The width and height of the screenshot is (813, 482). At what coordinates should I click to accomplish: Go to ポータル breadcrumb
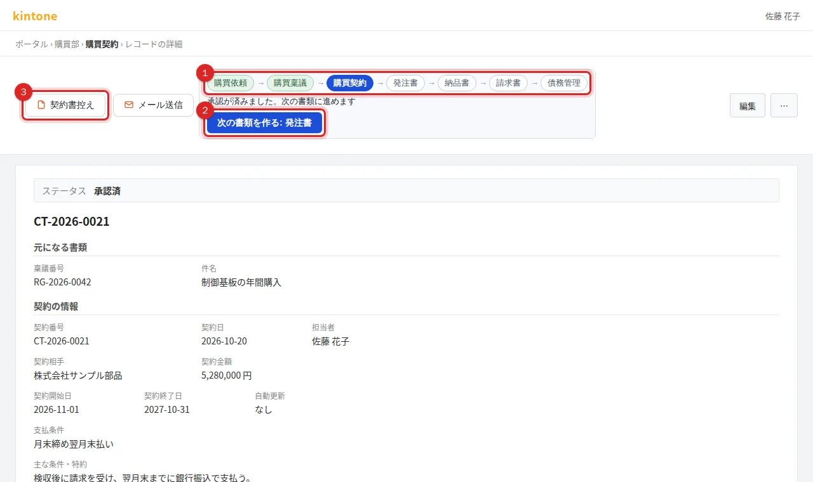(31, 44)
